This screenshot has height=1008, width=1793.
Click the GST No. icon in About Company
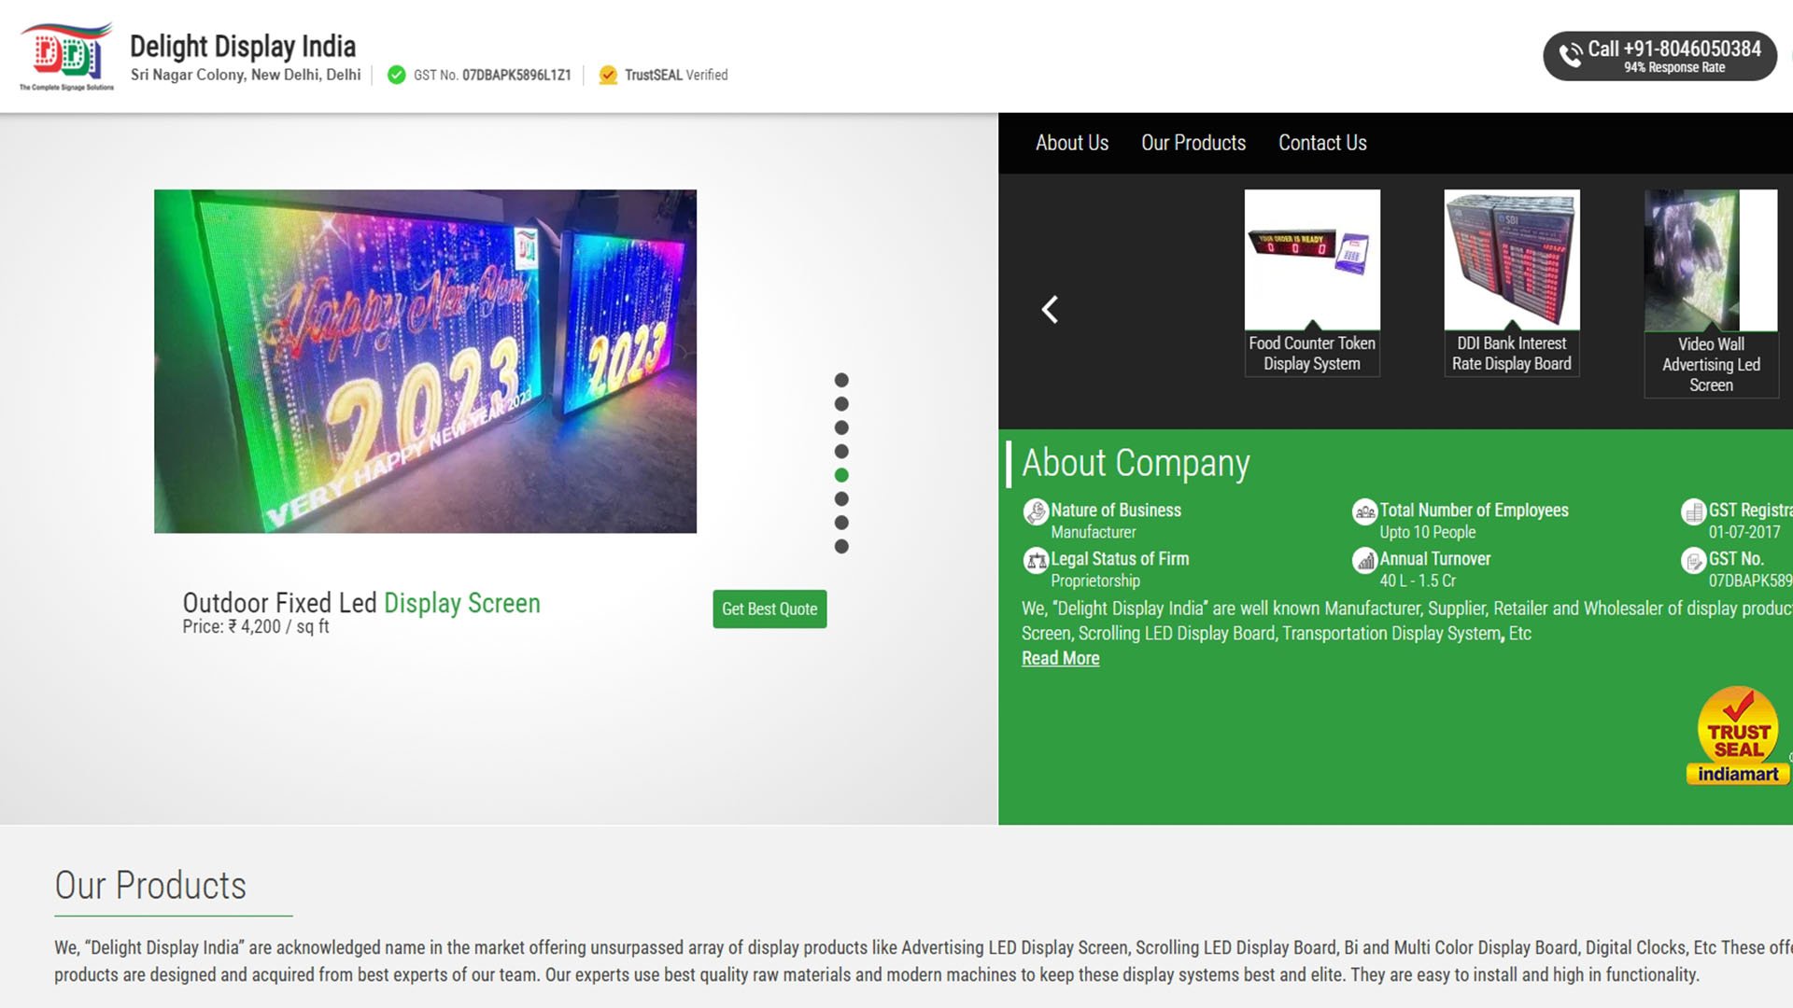coord(1693,560)
